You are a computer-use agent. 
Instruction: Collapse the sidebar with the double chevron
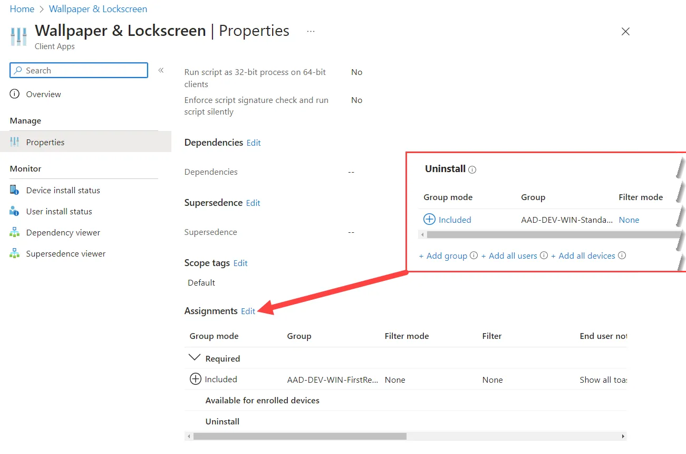tap(161, 70)
